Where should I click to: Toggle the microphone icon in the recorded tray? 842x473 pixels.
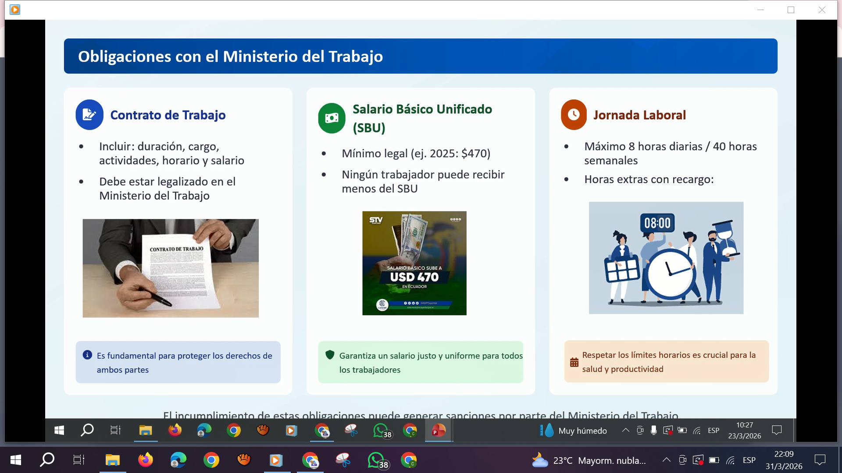[x=653, y=431]
